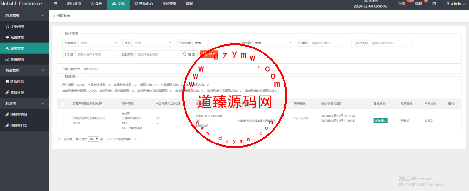Go to 利息宝记录 in sidebar

pos(24,125)
